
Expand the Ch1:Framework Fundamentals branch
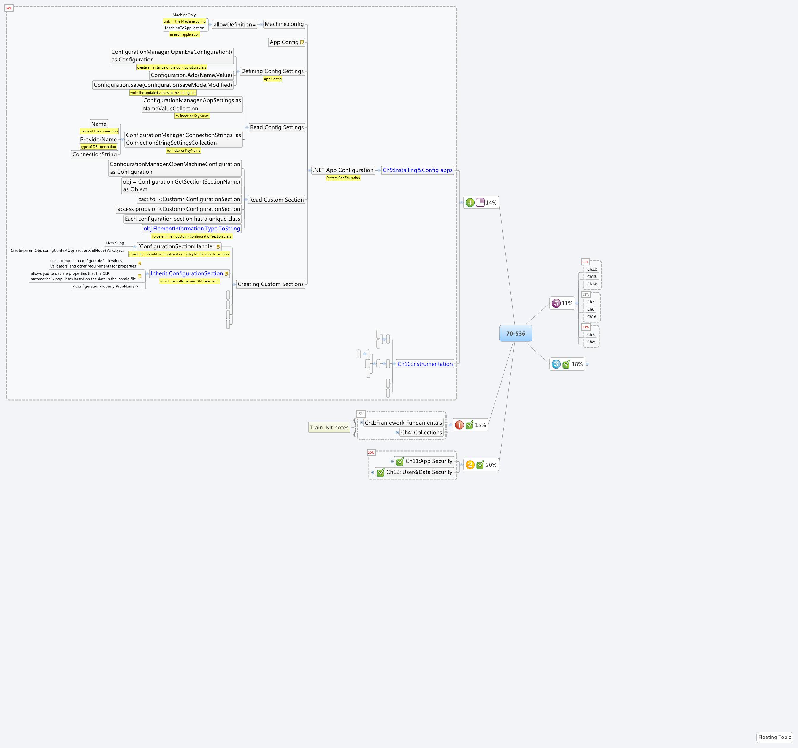(362, 423)
